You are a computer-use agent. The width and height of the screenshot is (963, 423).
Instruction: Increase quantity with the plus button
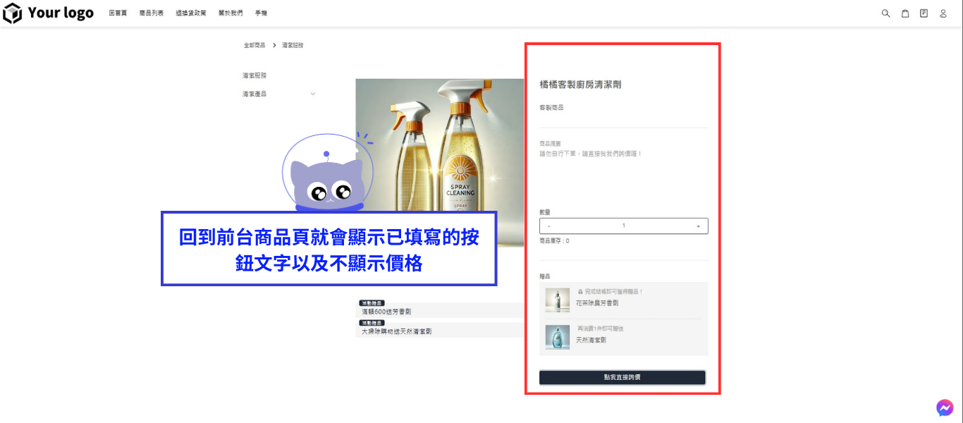pos(698,226)
